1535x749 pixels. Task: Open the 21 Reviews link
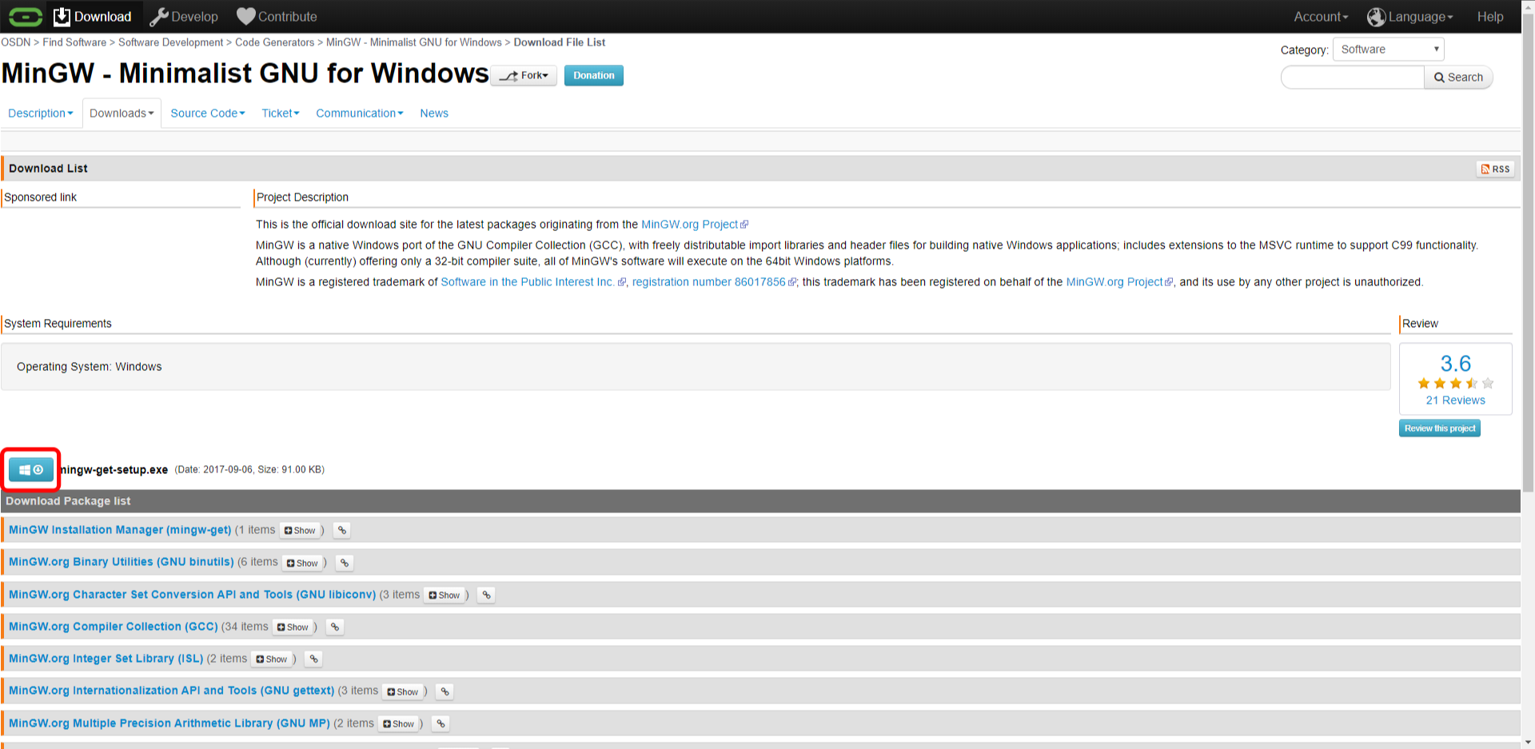tap(1455, 400)
